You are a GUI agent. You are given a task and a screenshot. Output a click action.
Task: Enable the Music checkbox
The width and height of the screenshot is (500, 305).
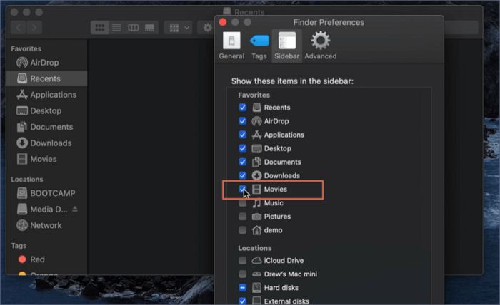243,203
